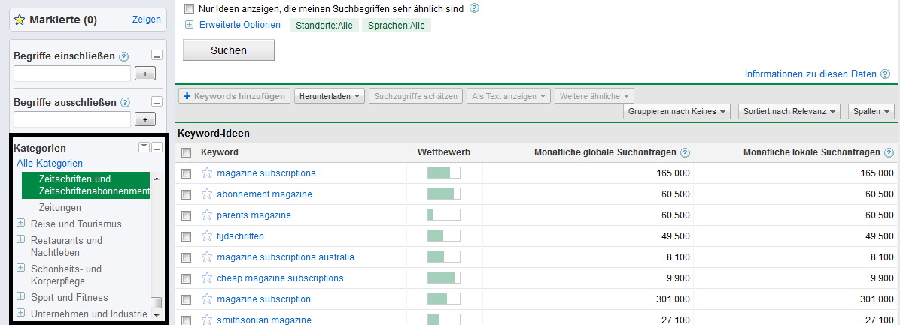
Task: Sort by the Wettbewerb column header
Action: [444, 152]
